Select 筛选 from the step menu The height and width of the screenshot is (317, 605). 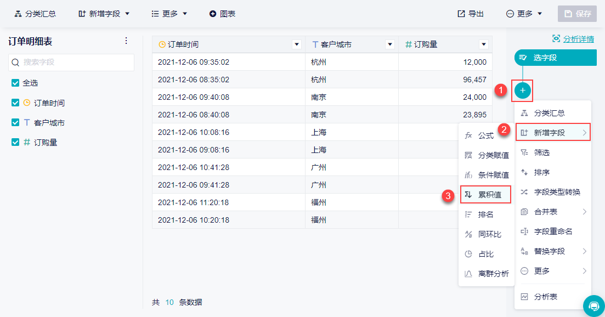click(553, 152)
